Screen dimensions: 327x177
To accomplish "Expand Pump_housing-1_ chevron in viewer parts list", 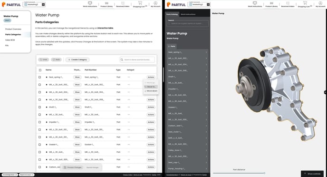I will 206,168.
